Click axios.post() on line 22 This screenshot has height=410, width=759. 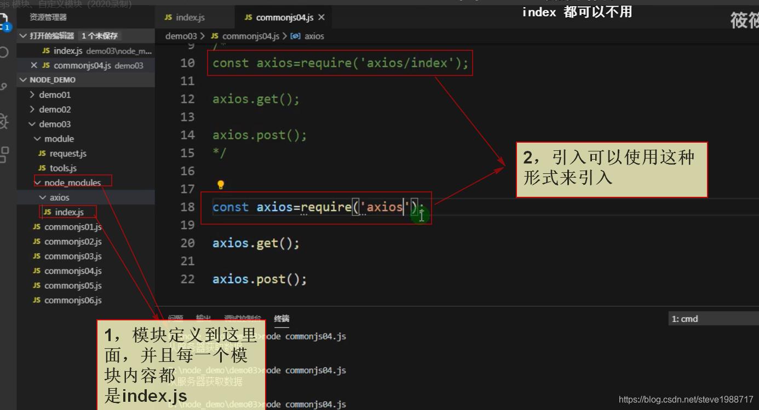click(x=260, y=279)
